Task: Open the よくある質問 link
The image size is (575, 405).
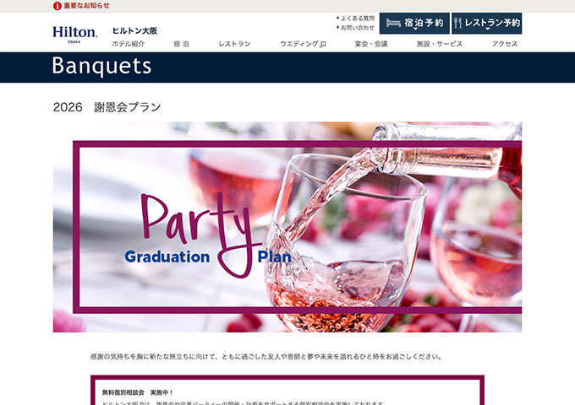Action: [x=358, y=19]
